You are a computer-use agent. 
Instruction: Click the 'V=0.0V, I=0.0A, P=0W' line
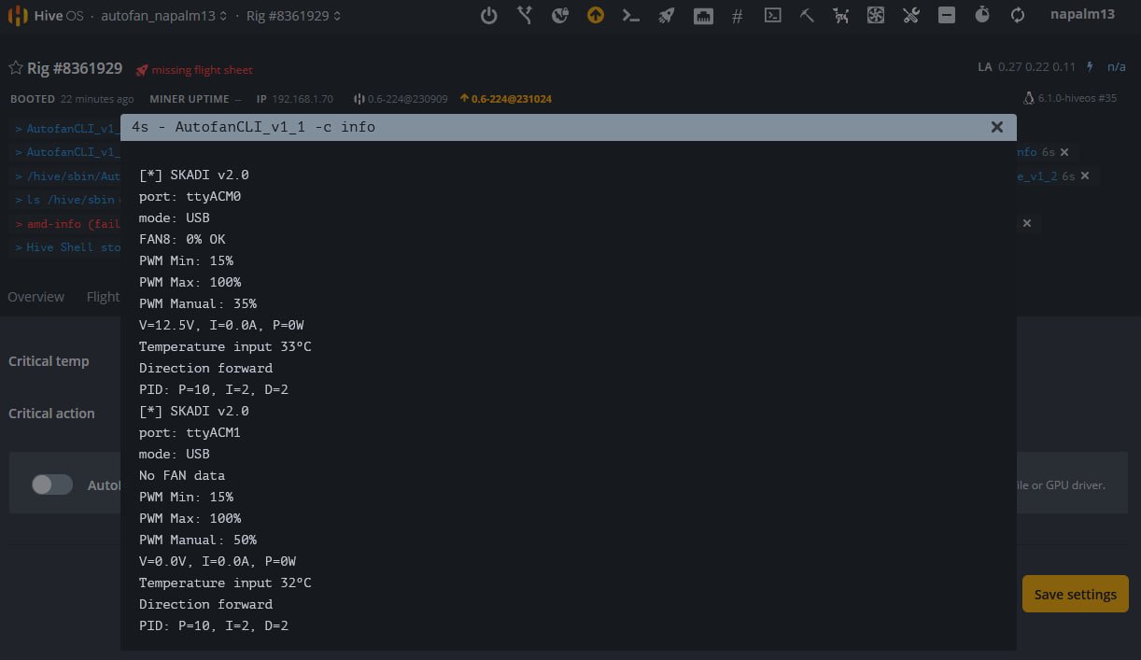pyautogui.click(x=218, y=561)
